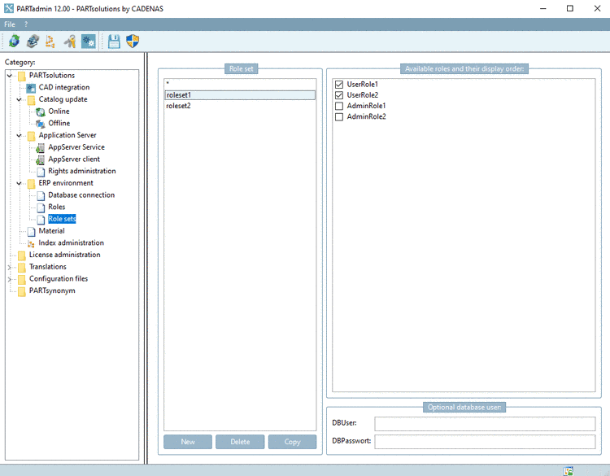
Task: Click the highlighted gears configuration toolbar icon
Action: coord(89,41)
